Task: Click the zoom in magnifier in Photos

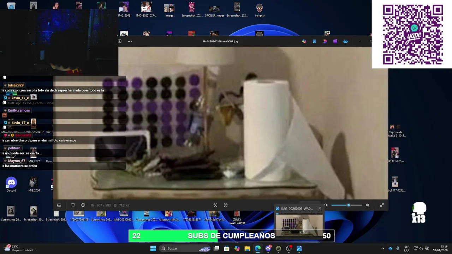Action: point(368,205)
